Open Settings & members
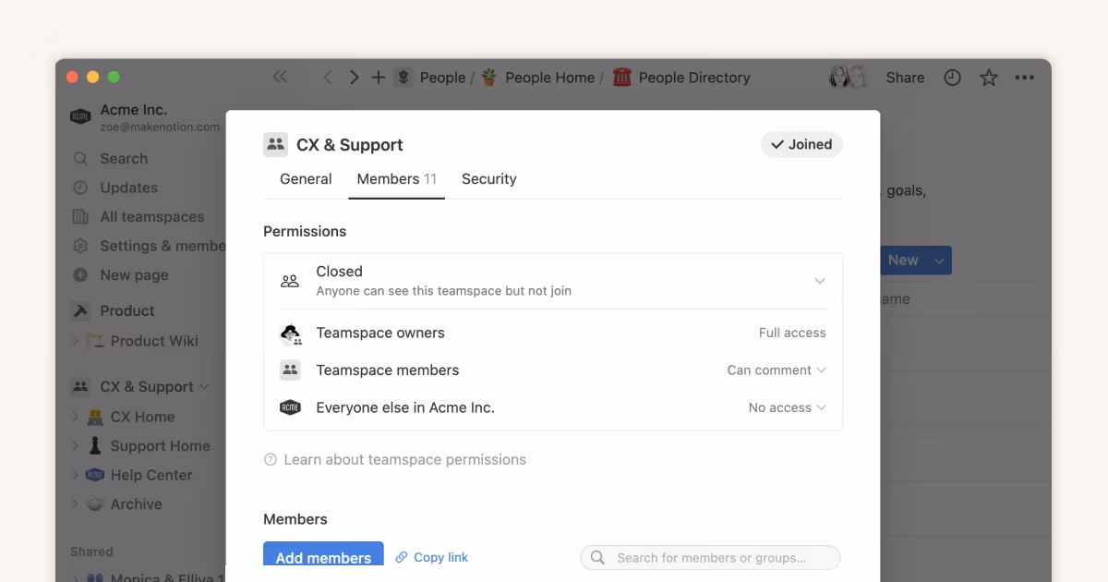The width and height of the screenshot is (1108, 582). tap(157, 246)
